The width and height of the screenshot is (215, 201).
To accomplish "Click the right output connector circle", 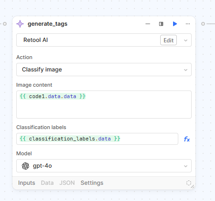I will 203,24.
